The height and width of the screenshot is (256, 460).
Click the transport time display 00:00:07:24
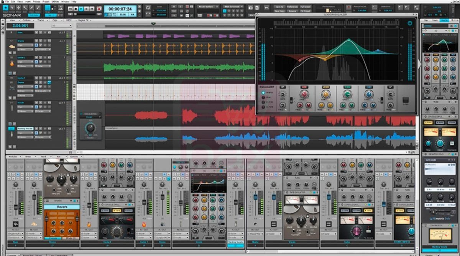(x=120, y=9)
